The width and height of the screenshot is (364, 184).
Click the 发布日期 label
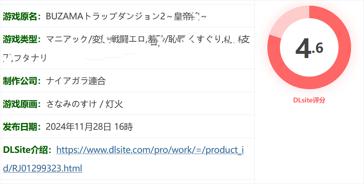pyautogui.click(x=20, y=127)
